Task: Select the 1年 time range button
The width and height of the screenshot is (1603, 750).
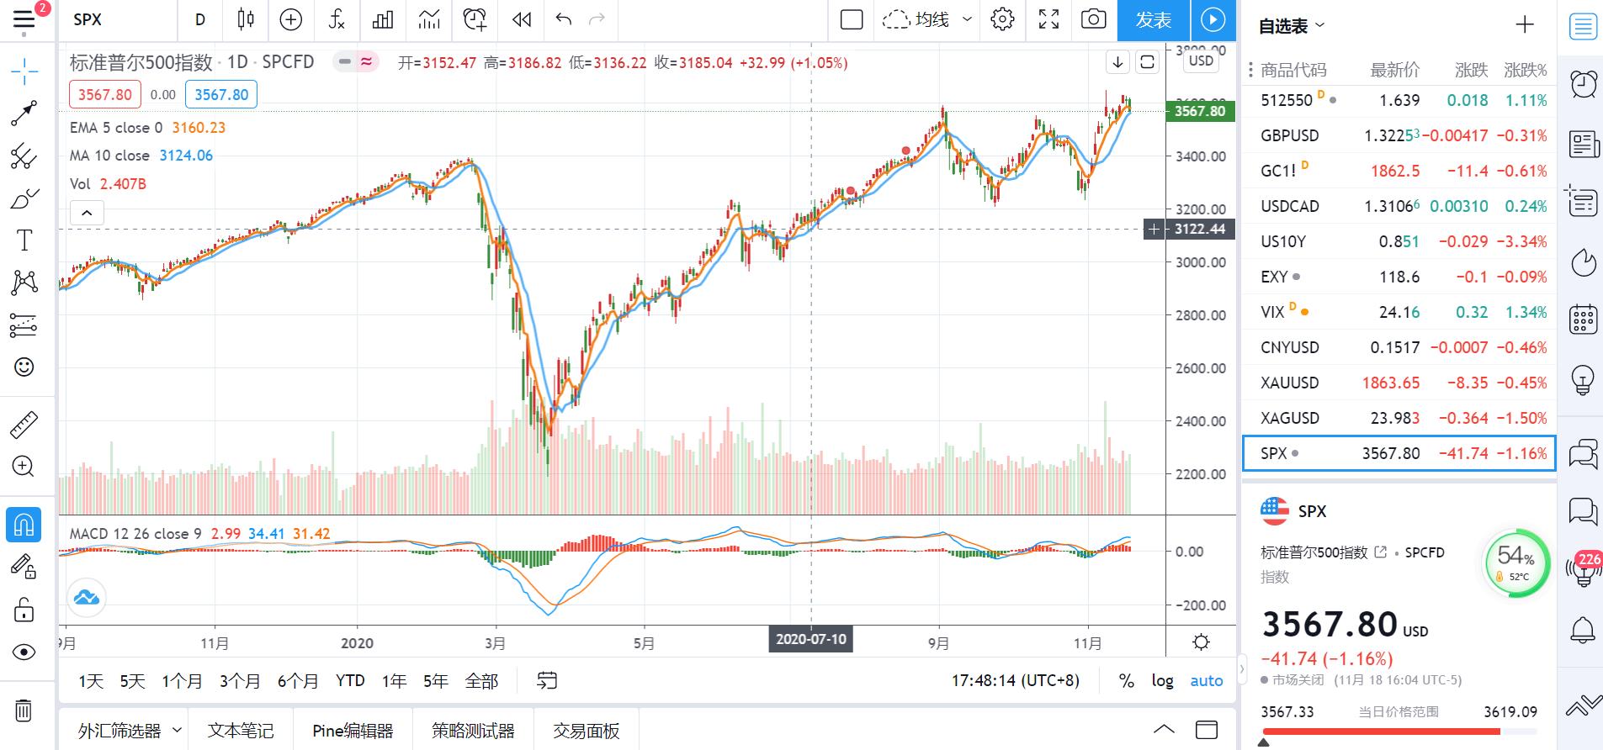Action: pos(394,681)
